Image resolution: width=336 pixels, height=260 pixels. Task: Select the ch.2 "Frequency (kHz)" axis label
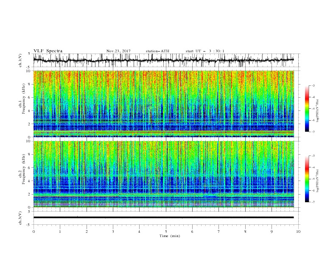pos(24,169)
